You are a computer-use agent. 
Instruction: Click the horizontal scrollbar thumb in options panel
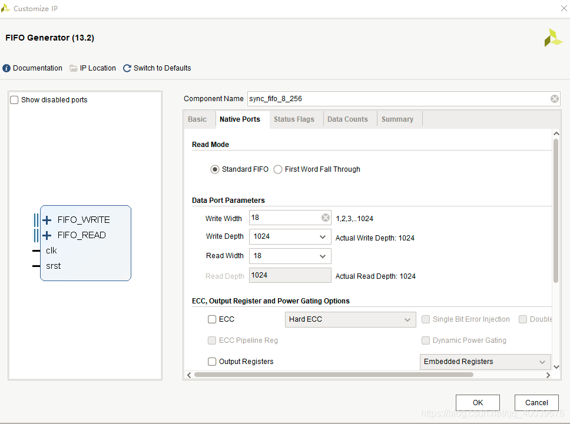(x=333, y=375)
